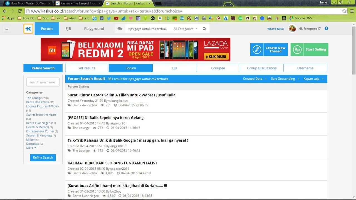Click the chat bubble icon in search box
356x200 pixels.
120,29
